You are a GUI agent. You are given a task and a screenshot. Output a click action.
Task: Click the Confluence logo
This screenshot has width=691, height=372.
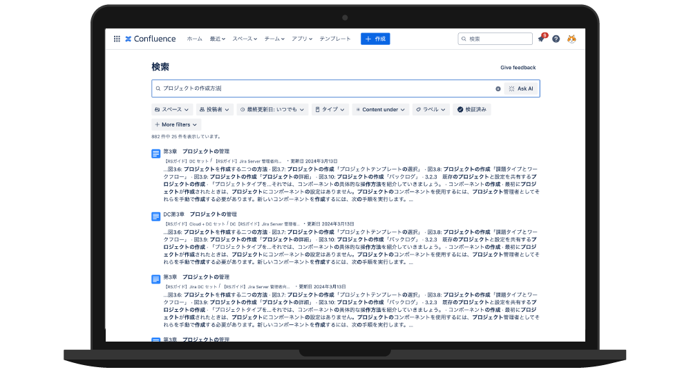coord(150,39)
